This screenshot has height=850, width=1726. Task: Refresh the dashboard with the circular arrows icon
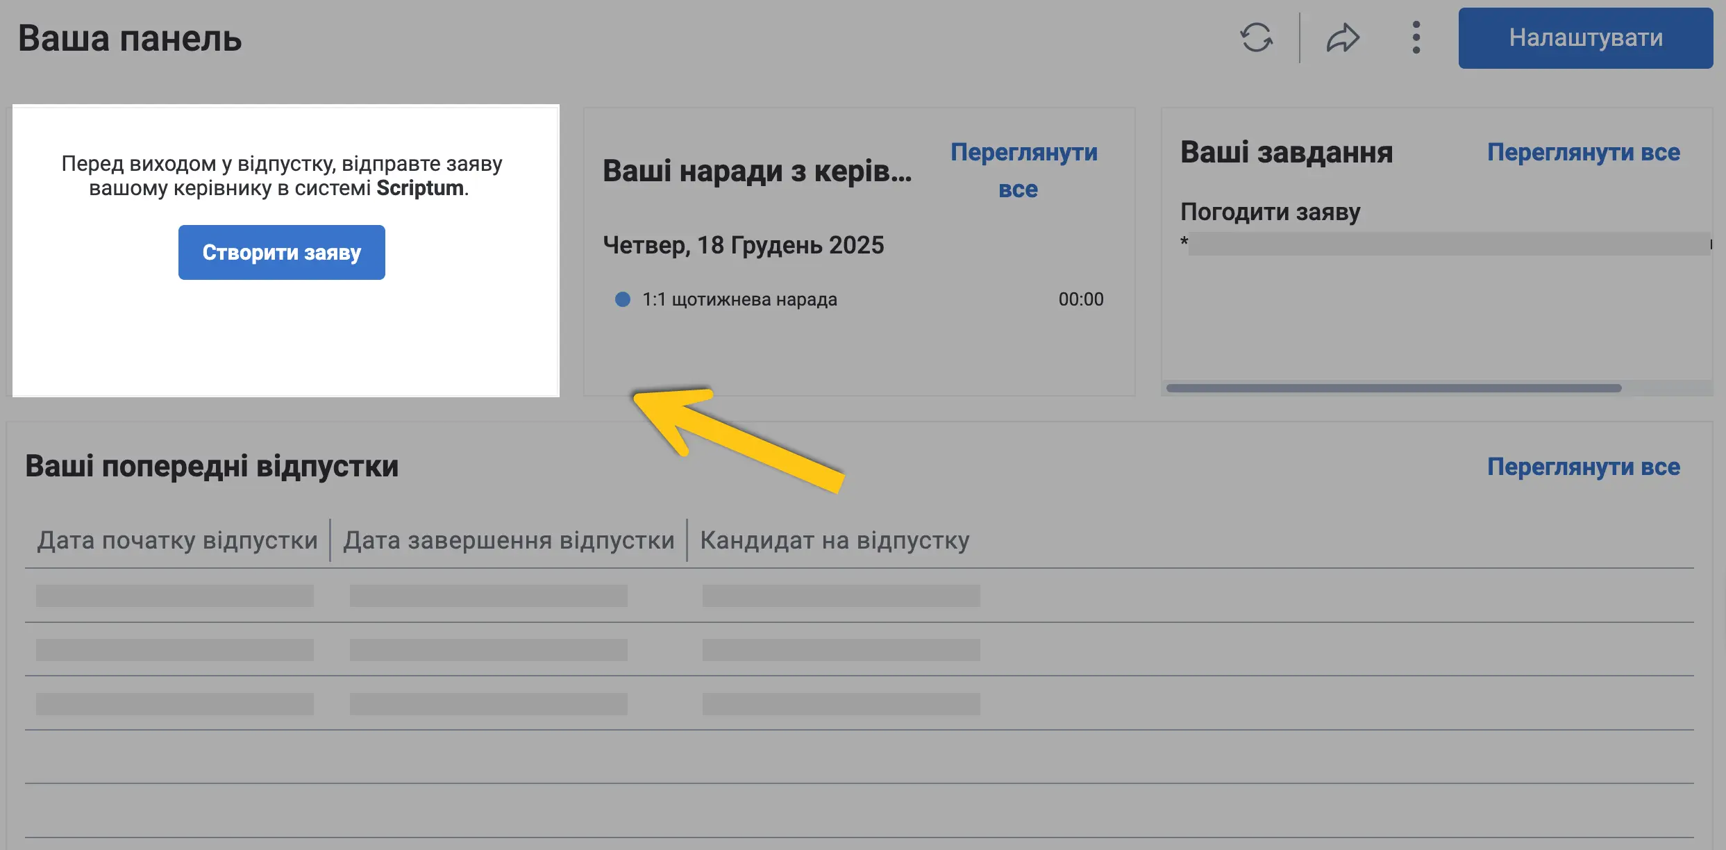[x=1256, y=37]
